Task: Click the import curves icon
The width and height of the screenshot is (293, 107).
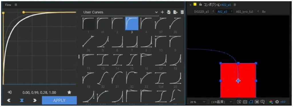Action: point(169,12)
